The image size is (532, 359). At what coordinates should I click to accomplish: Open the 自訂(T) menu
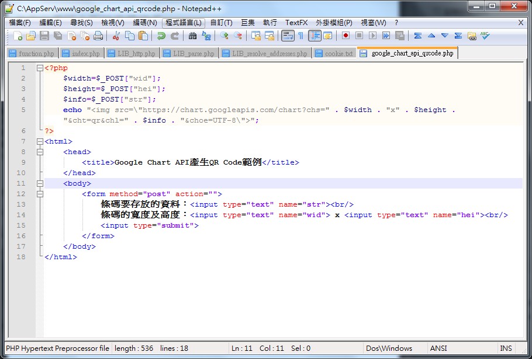click(x=221, y=23)
